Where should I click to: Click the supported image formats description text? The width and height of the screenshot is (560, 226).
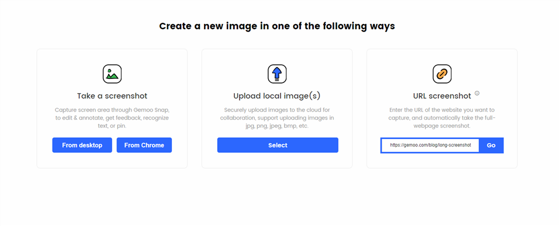[x=277, y=118]
